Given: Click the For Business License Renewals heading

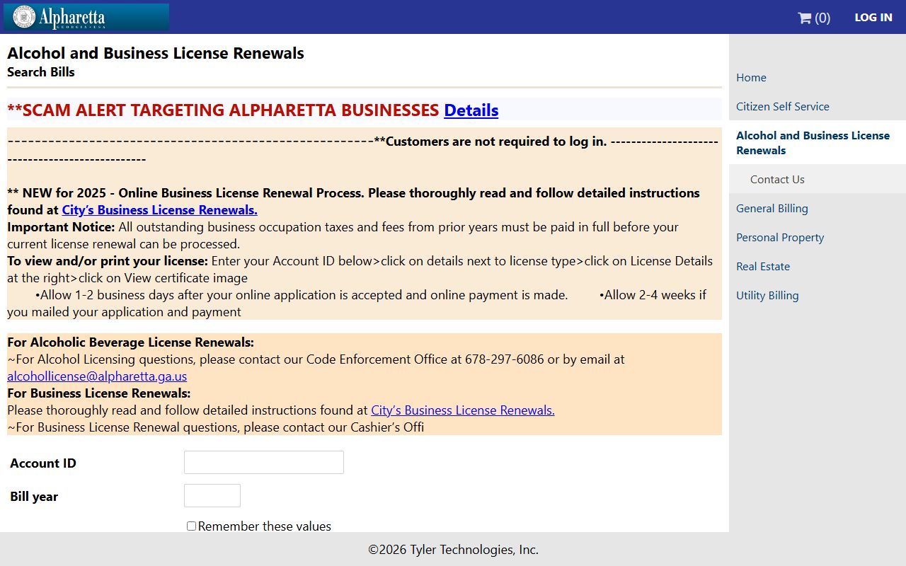Looking at the screenshot, I should click(99, 393).
